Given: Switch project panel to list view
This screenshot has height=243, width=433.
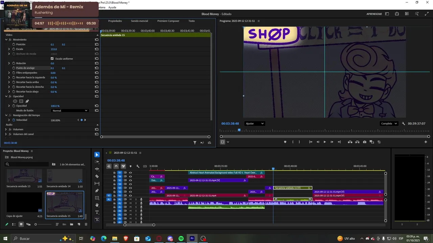Looking at the screenshot, I should coord(14,224).
